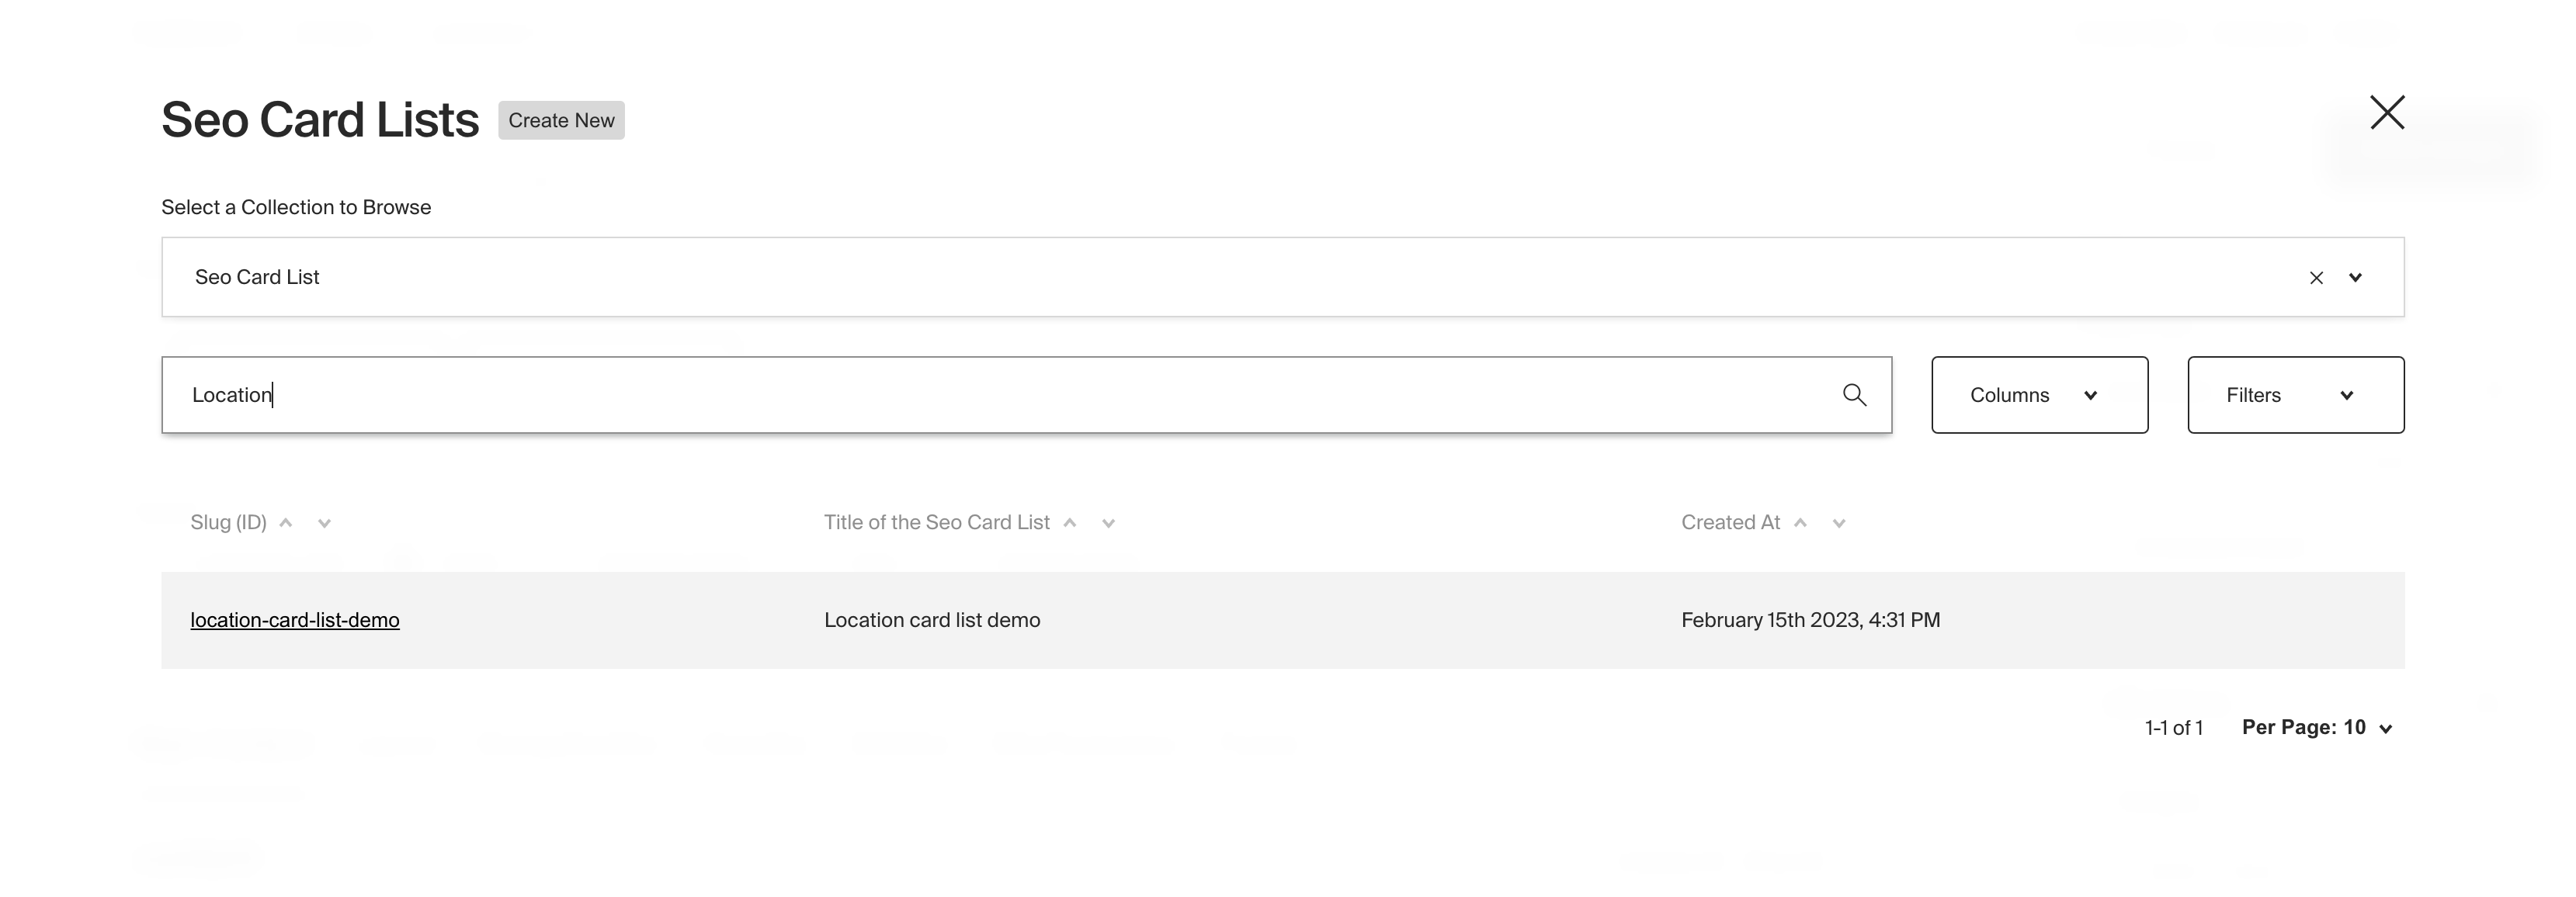This screenshot has height=897, width=2576.
Task: Close the Seo Card Lists browser
Action: coord(2388,112)
